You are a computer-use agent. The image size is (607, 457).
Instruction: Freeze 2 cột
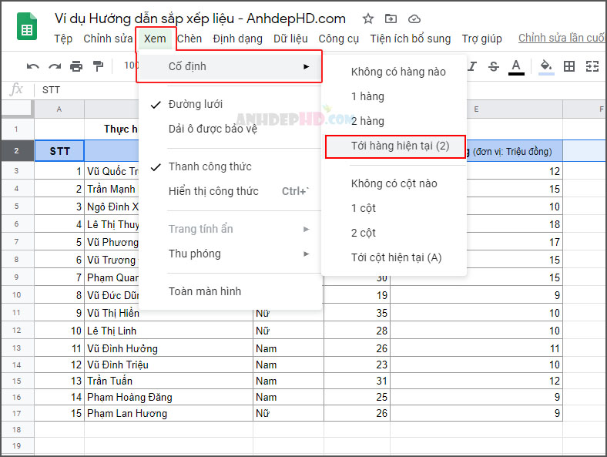394,233
